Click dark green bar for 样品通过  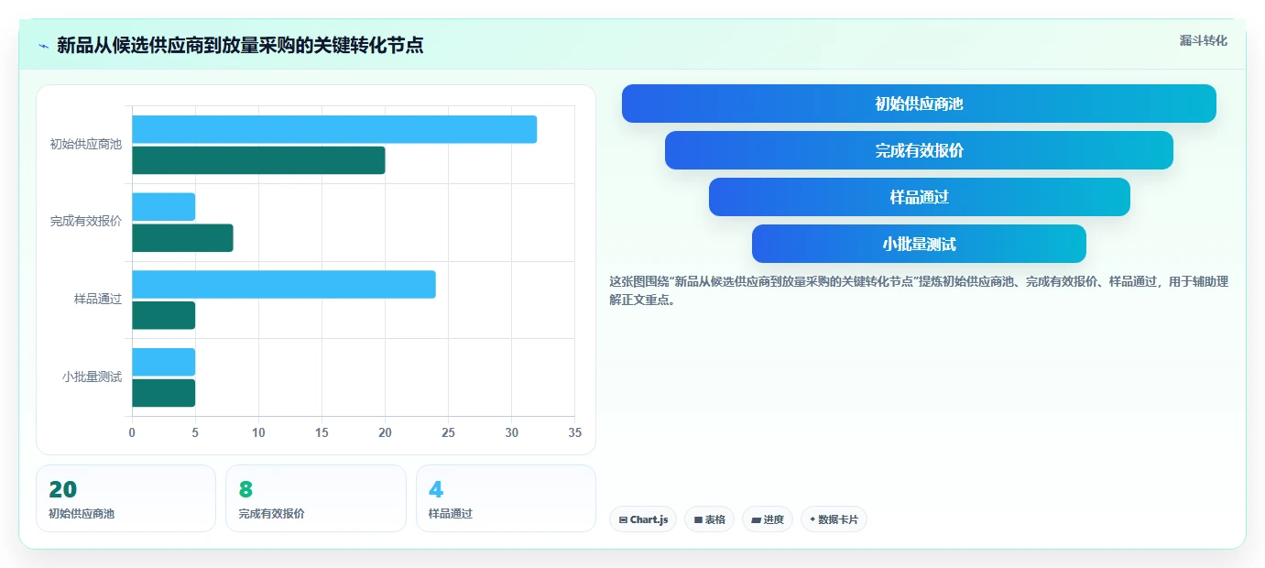point(163,315)
